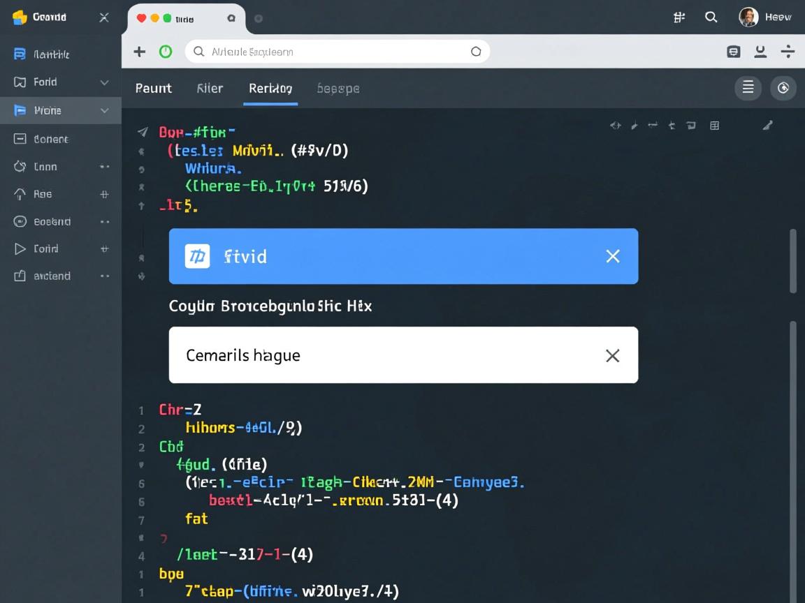Click the download icon in browser toolbar
The image size is (805, 603).
pos(760,52)
